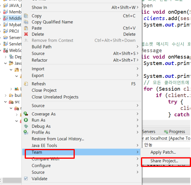Viewport: 191px width, 185px height.
Task: Click the Refresh icon
Action: coord(26,84)
